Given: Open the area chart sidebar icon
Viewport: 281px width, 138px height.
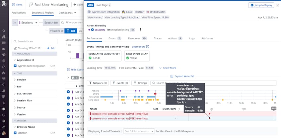Looking at the screenshot, I should point(4,49).
